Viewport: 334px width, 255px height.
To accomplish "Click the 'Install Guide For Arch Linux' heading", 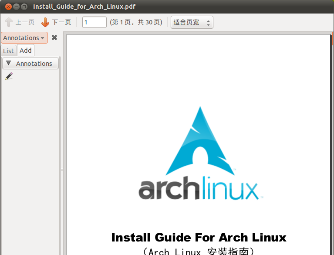I will coord(199,237).
